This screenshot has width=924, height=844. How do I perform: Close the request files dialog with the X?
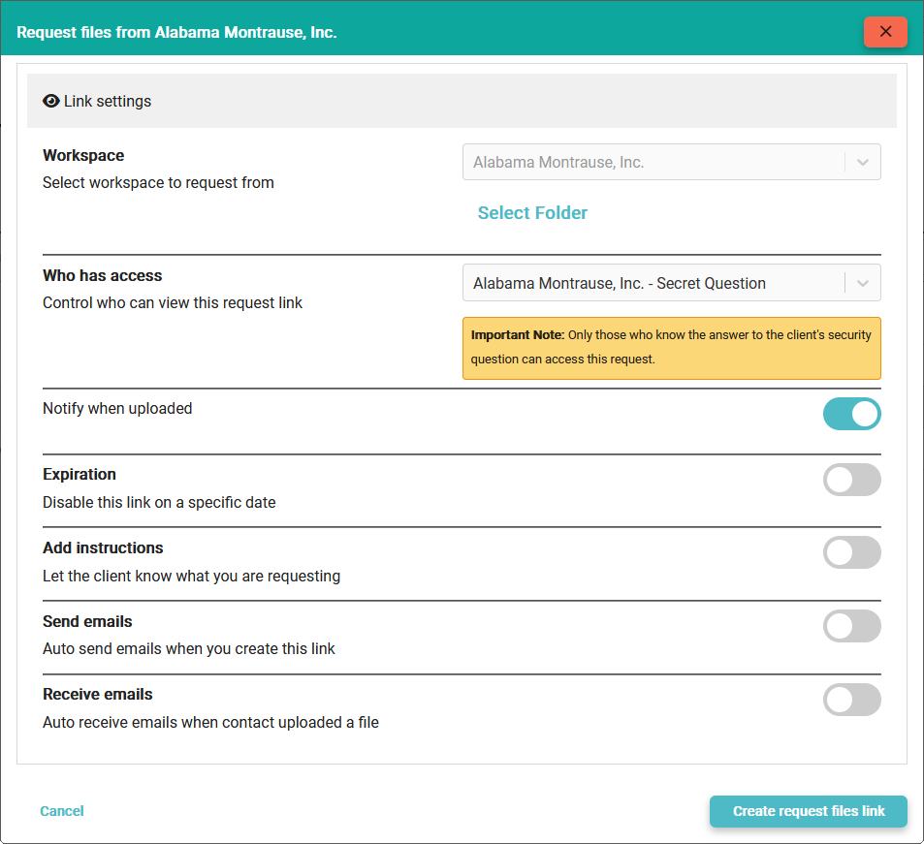click(884, 32)
